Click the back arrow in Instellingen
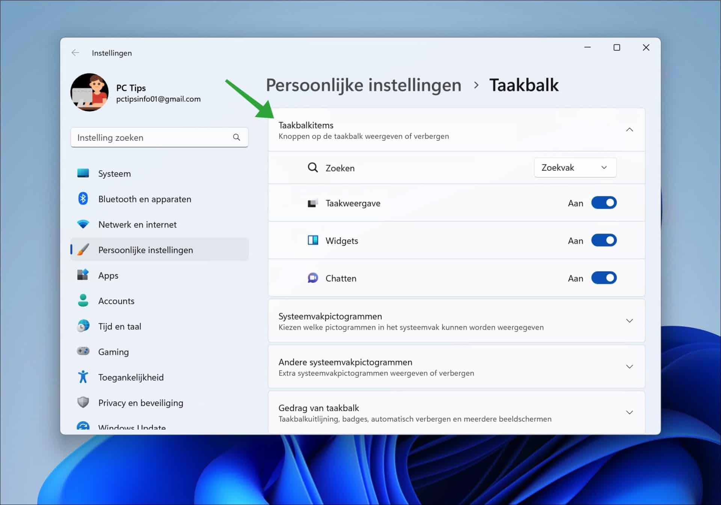Screen dimensions: 721x505 coord(75,53)
